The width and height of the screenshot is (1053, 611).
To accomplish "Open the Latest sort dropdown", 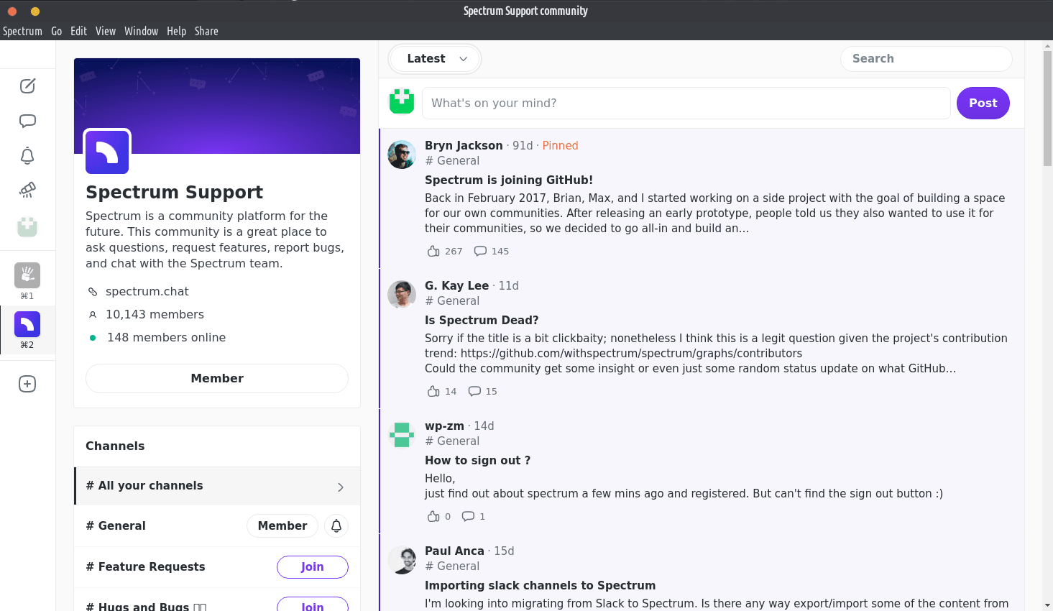I will 436,59.
